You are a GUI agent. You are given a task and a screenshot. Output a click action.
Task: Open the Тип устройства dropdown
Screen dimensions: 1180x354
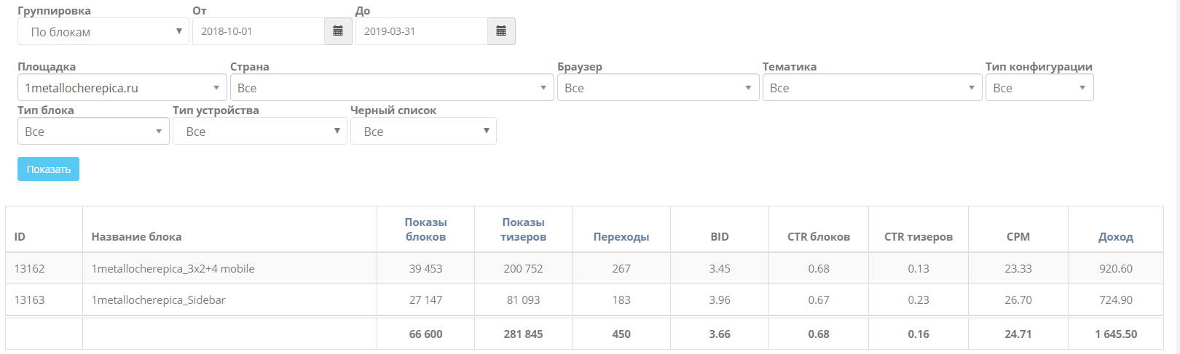(x=260, y=132)
